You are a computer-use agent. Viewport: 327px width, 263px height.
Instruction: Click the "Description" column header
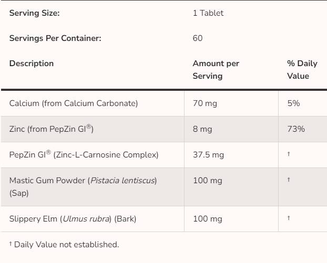32,64
